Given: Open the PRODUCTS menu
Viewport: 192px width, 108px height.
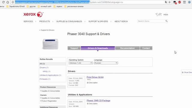Looking at the screenshot, I should [x=45, y=21].
